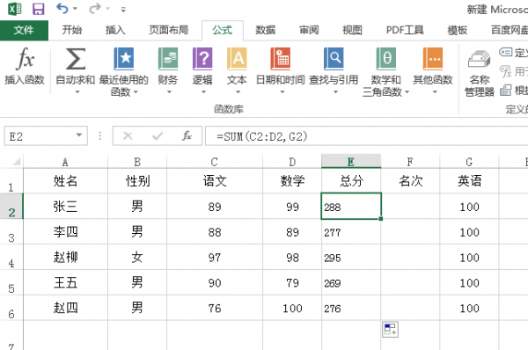
Task: Open the 日期和时间 functions icon
Action: coord(280,59)
